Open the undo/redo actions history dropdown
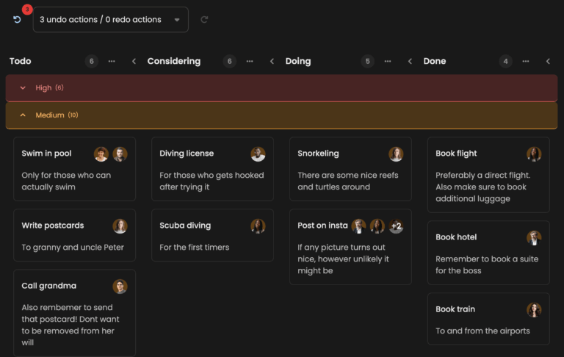This screenshot has width=564, height=357. coord(111,19)
